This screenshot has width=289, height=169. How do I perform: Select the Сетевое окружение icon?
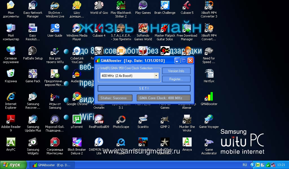tap(11, 51)
